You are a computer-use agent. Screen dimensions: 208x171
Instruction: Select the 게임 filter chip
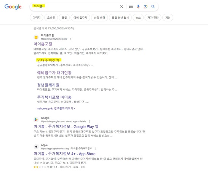coord(168,18)
